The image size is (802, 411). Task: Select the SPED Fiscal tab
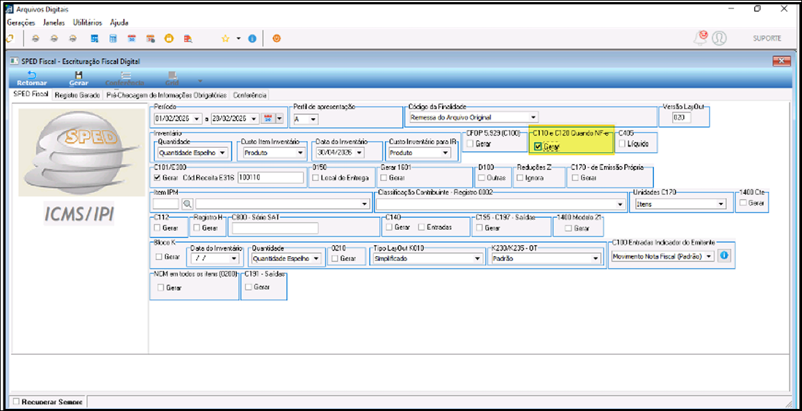coord(31,94)
